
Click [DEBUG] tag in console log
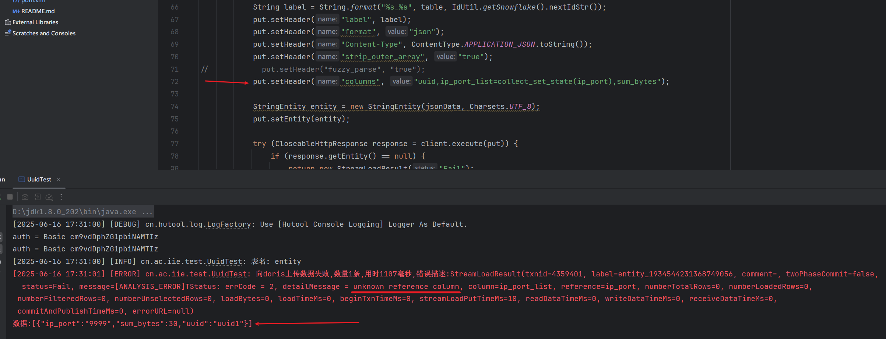[x=125, y=225]
